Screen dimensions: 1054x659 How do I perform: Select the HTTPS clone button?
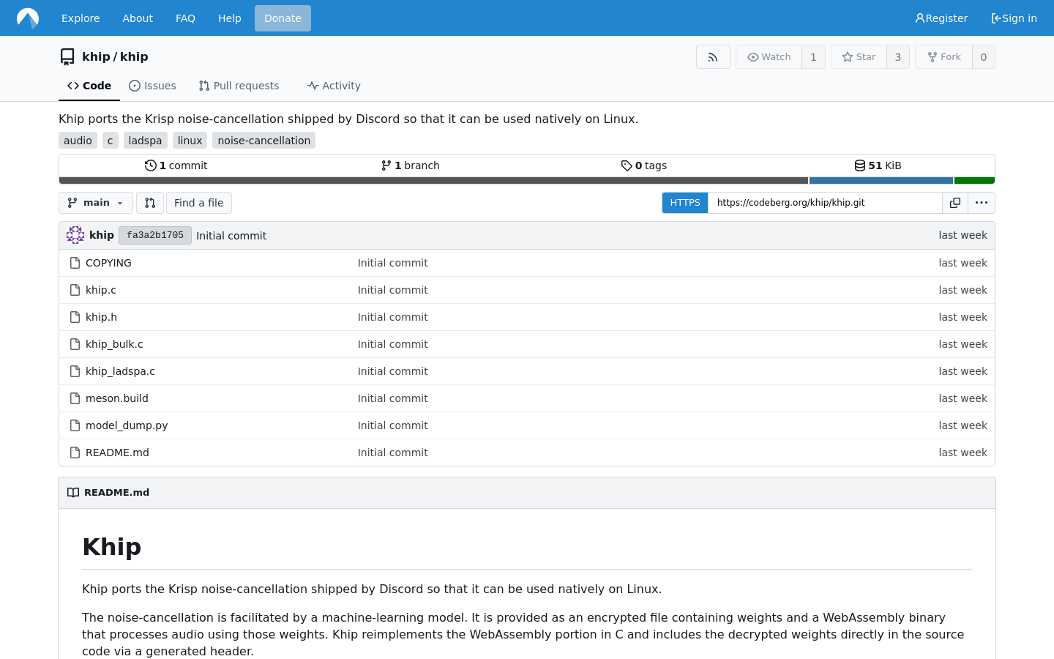coord(685,203)
